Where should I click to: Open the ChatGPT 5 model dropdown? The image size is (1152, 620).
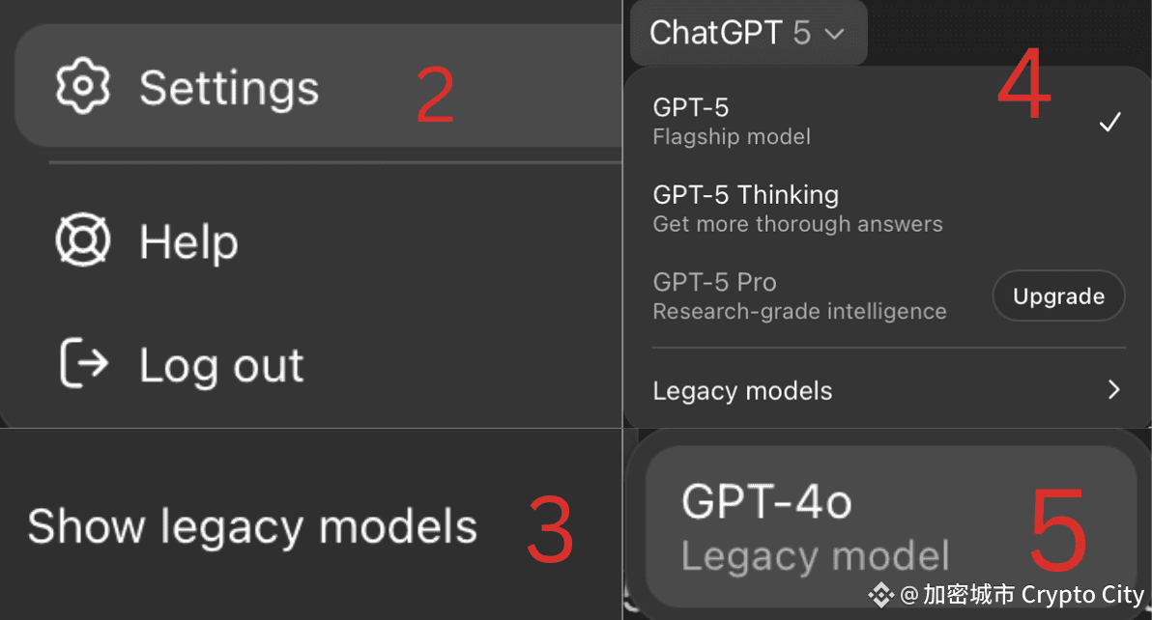click(x=749, y=33)
